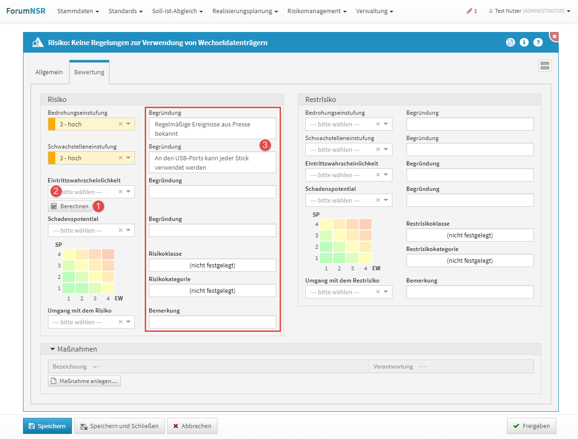Open the info icon in dialog header
The height and width of the screenshot is (439, 578).
tap(524, 42)
